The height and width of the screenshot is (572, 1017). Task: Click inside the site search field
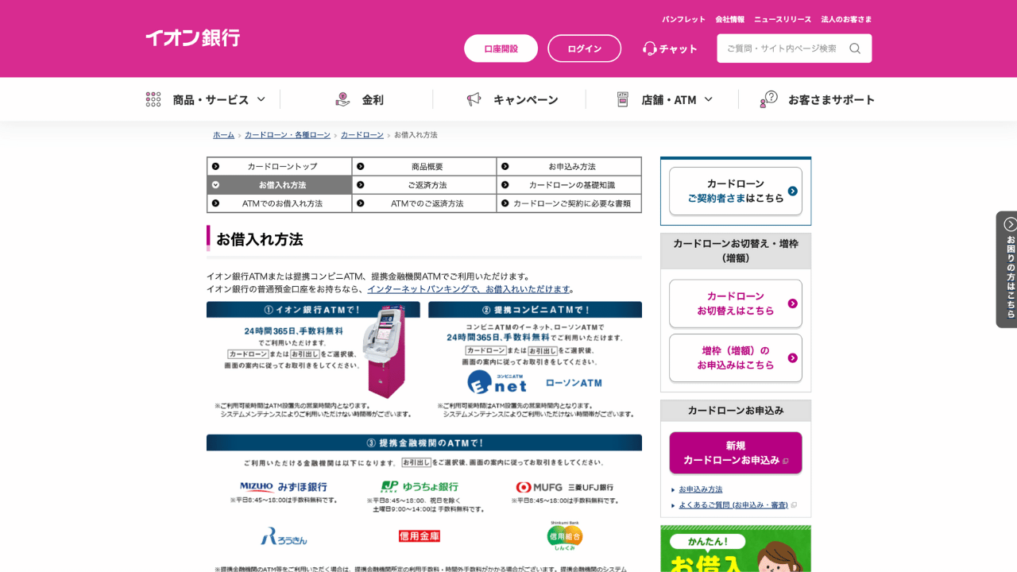(783, 48)
